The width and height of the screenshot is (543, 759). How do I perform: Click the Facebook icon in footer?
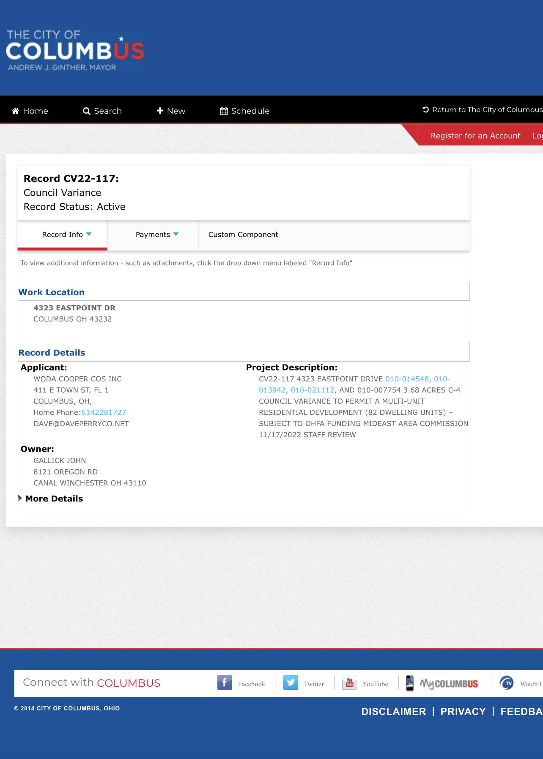(x=225, y=682)
